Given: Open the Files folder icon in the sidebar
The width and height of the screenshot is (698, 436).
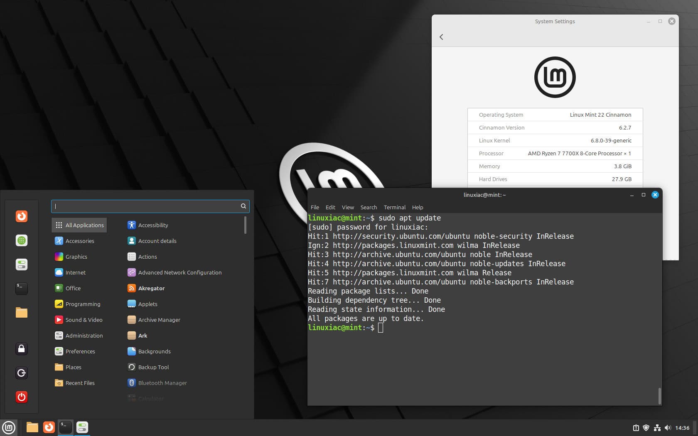Looking at the screenshot, I should tap(21, 313).
